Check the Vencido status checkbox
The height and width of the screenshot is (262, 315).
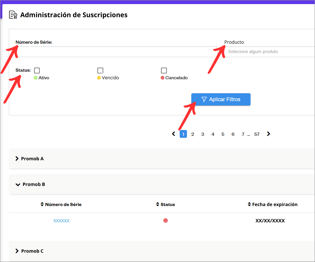coord(100,71)
